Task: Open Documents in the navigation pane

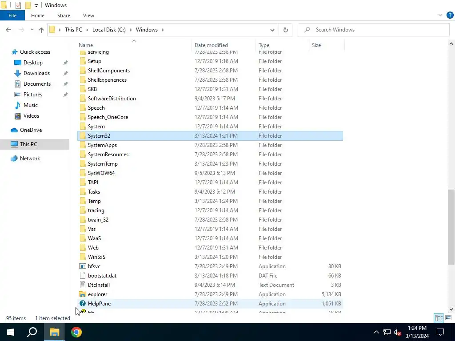Action: click(x=37, y=84)
